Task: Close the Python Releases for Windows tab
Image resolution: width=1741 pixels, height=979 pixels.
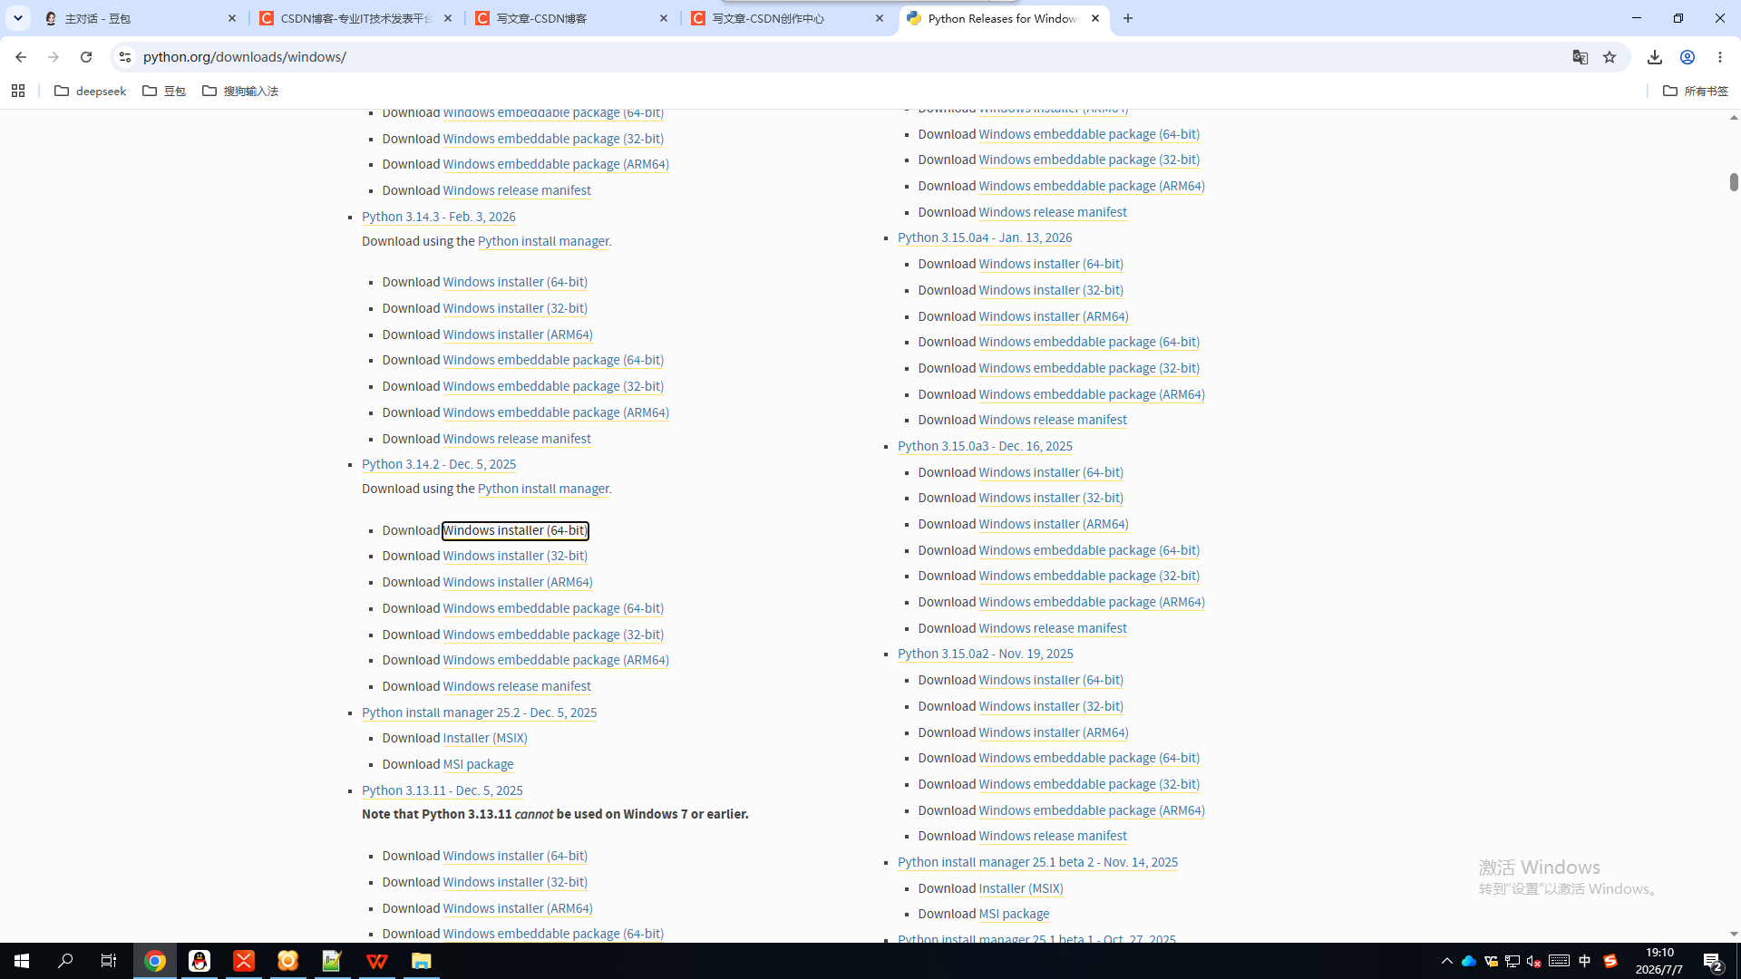Action: (1095, 18)
